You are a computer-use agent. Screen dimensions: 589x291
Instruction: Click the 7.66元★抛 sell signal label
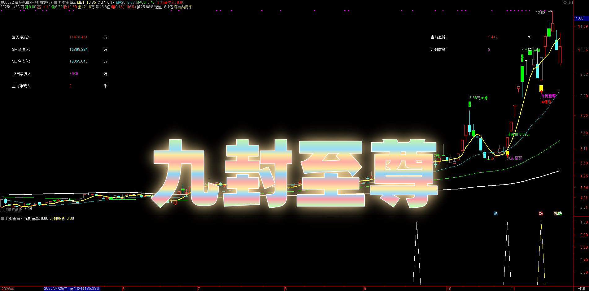point(478,97)
